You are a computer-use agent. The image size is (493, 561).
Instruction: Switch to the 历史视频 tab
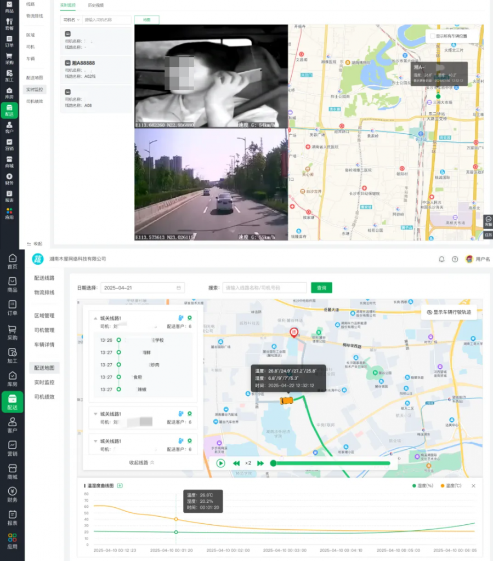click(x=95, y=5)
